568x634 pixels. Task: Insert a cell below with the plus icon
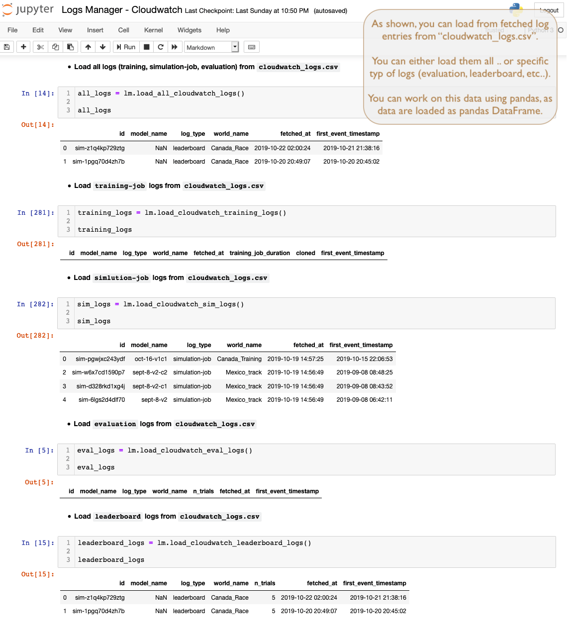click(x=23, y=47)
